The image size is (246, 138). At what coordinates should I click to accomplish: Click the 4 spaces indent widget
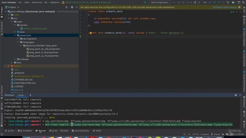click(x=204, y=134)
